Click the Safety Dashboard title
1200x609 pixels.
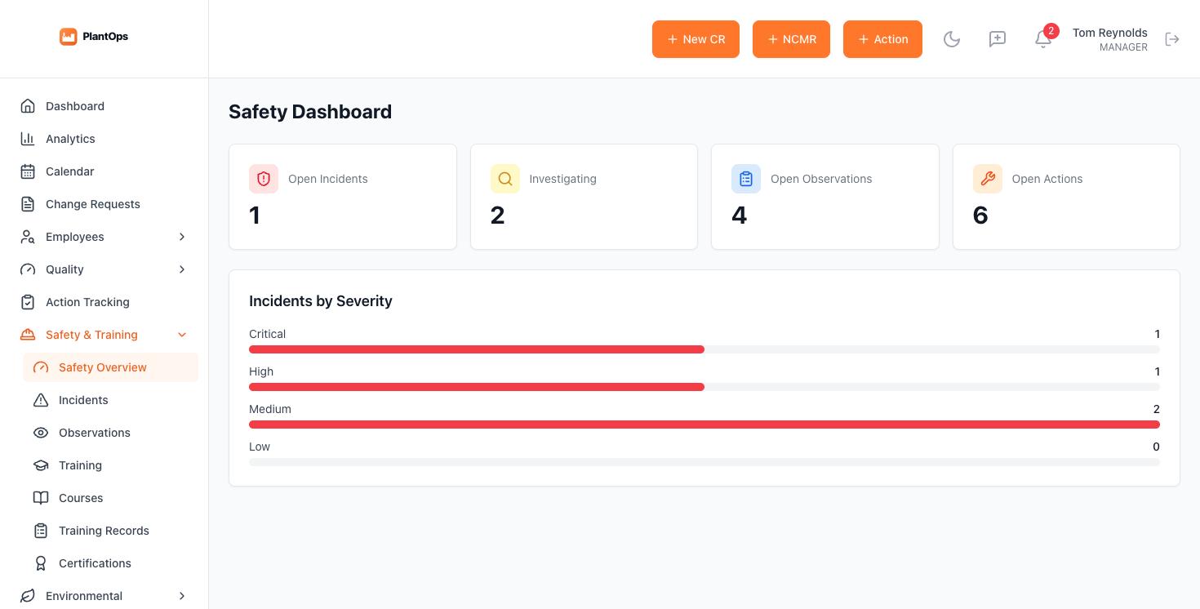[310, 112]
